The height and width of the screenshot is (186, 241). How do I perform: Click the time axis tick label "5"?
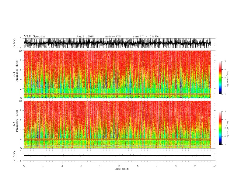pos(119,166)
